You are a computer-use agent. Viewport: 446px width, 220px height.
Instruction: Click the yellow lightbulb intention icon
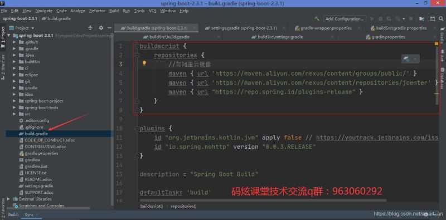click(144, 63)
